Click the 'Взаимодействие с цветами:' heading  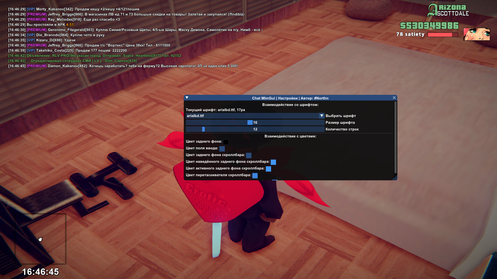(290, 136)
